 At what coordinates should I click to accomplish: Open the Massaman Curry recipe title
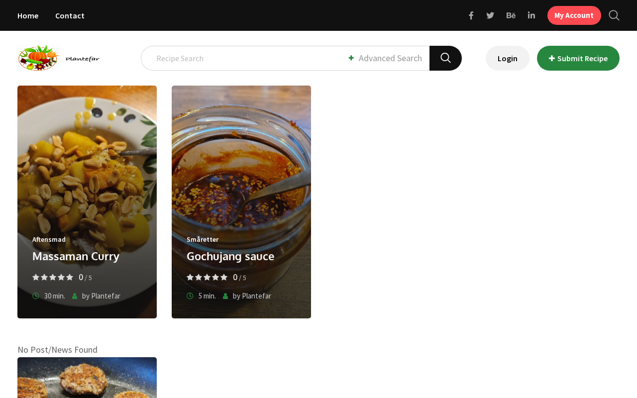[76, 256]
